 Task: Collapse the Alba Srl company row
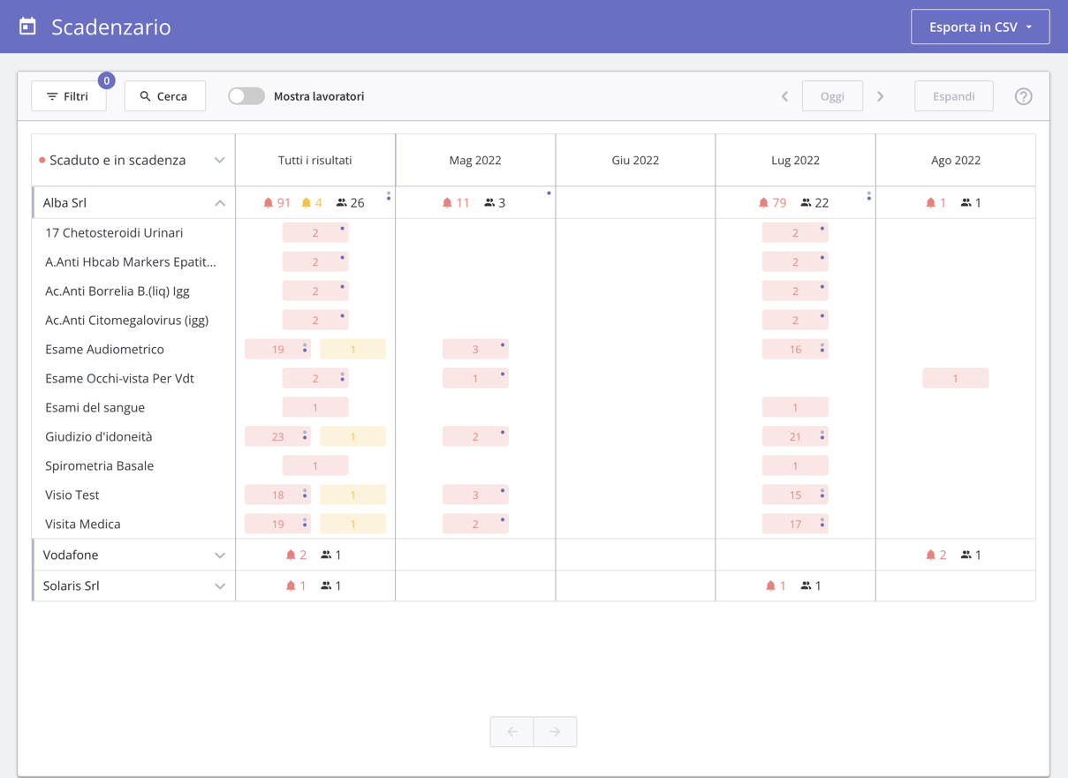[x=219, y=203]
